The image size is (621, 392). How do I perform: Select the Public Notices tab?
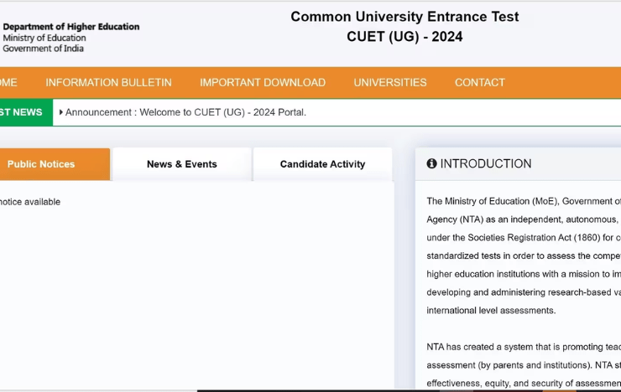pos(55,164)
